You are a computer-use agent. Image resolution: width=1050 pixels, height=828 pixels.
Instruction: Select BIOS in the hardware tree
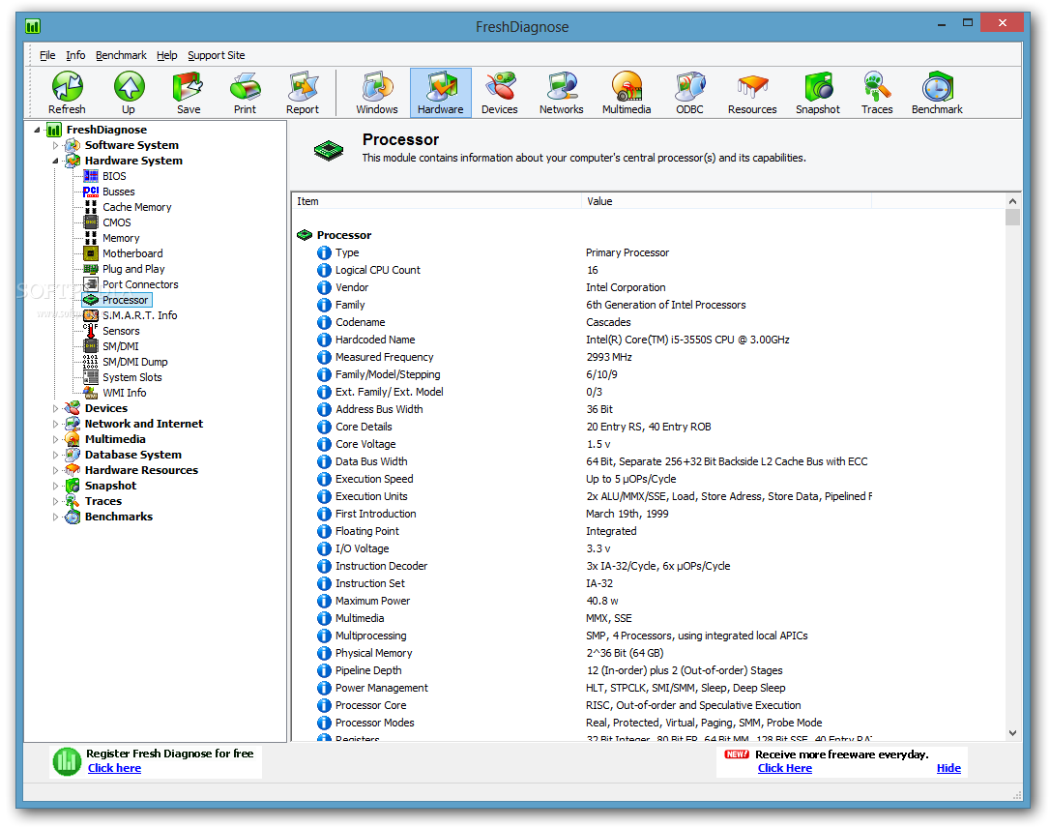[x=114, y=176]
